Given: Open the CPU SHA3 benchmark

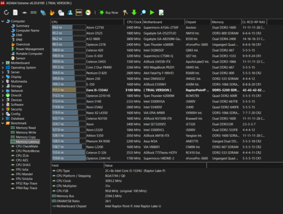Looking at the screenshot, I should tap(23, 165).
